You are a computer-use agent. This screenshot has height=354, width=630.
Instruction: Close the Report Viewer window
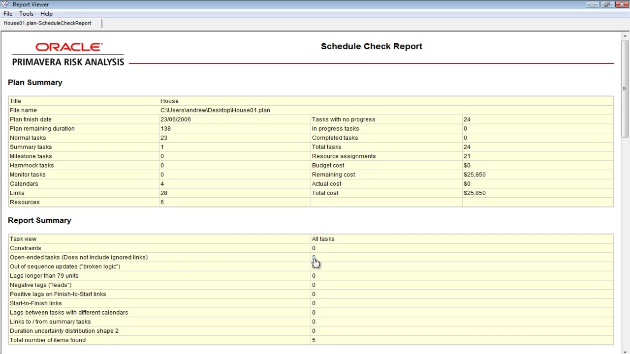(x=621, y=4)
